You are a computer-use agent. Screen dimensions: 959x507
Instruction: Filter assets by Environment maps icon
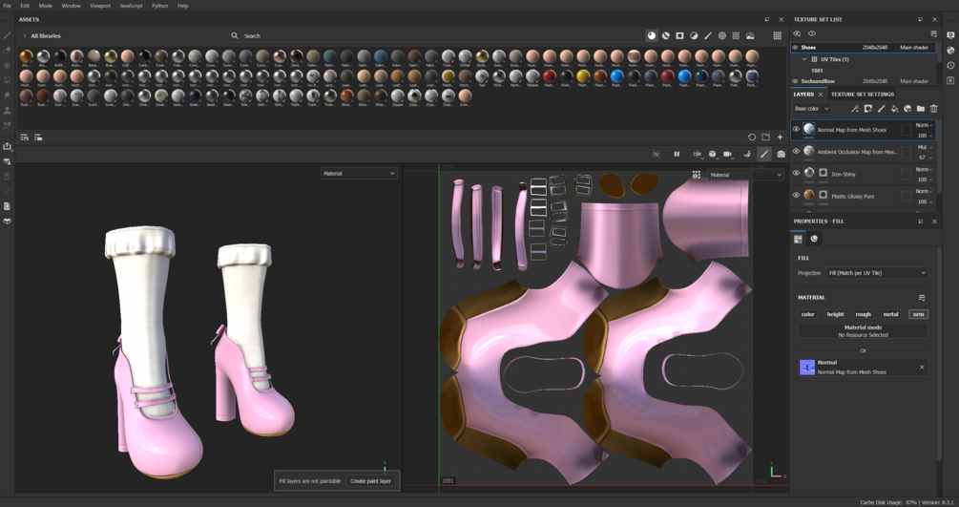[750, 35]
